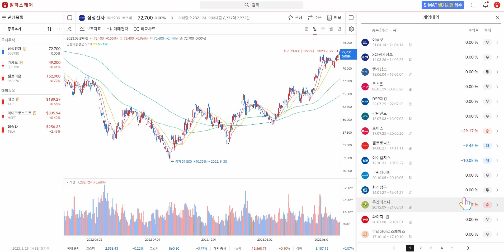
Task: Expand the 켐트로닉스 game record chevron
Action: [x=497, y=146]
